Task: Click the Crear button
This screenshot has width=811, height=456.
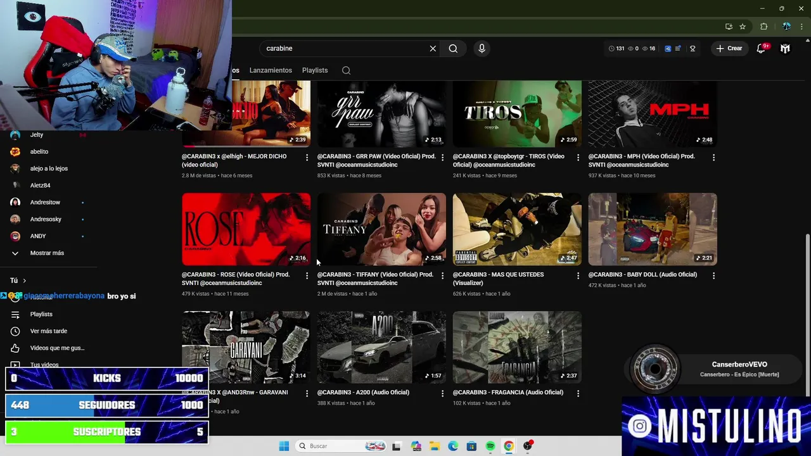Action: pos(729,48)
